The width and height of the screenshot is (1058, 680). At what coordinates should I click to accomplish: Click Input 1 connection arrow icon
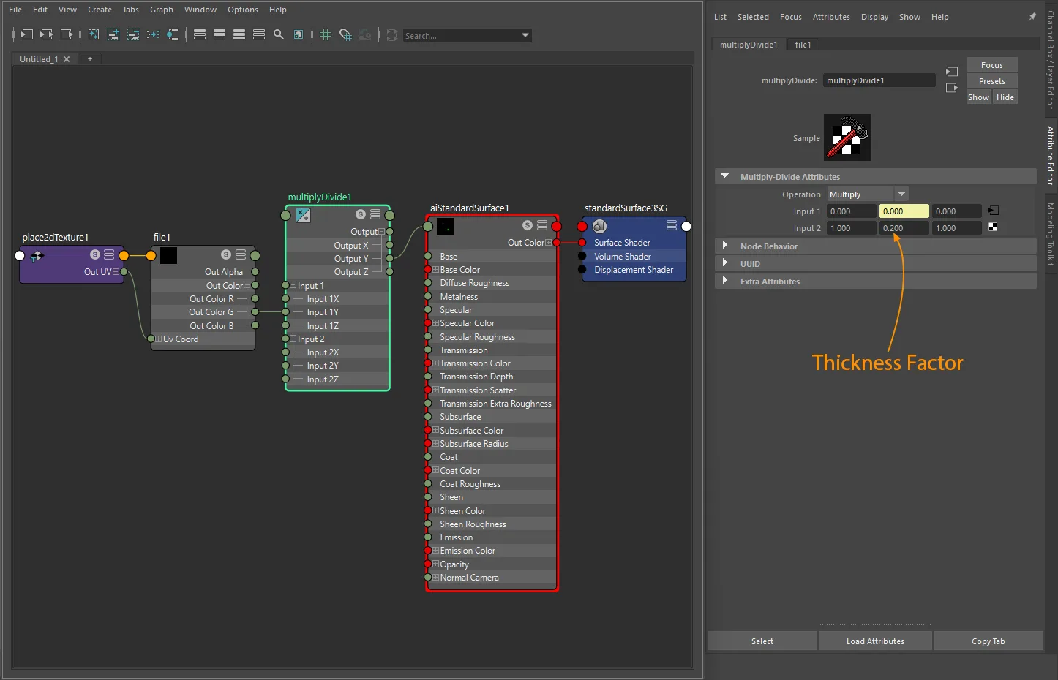(x=993, y=211)
